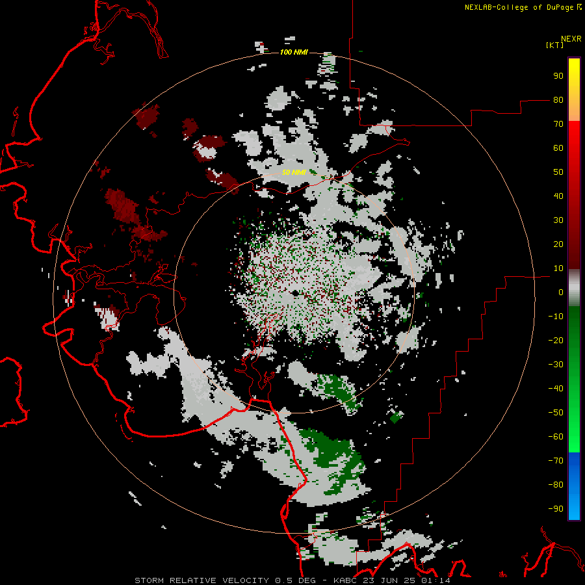Click the black radar site dot at center
Viewport: 585px width, 585px height.
(x=295, y=293)
